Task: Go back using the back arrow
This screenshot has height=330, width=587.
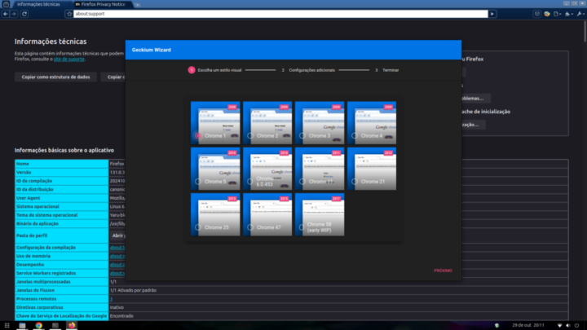Action: [5, 14]
